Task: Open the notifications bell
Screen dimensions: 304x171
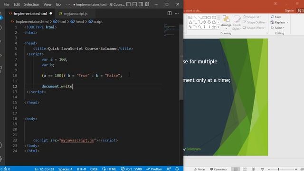Action: [x=177, y=169]
